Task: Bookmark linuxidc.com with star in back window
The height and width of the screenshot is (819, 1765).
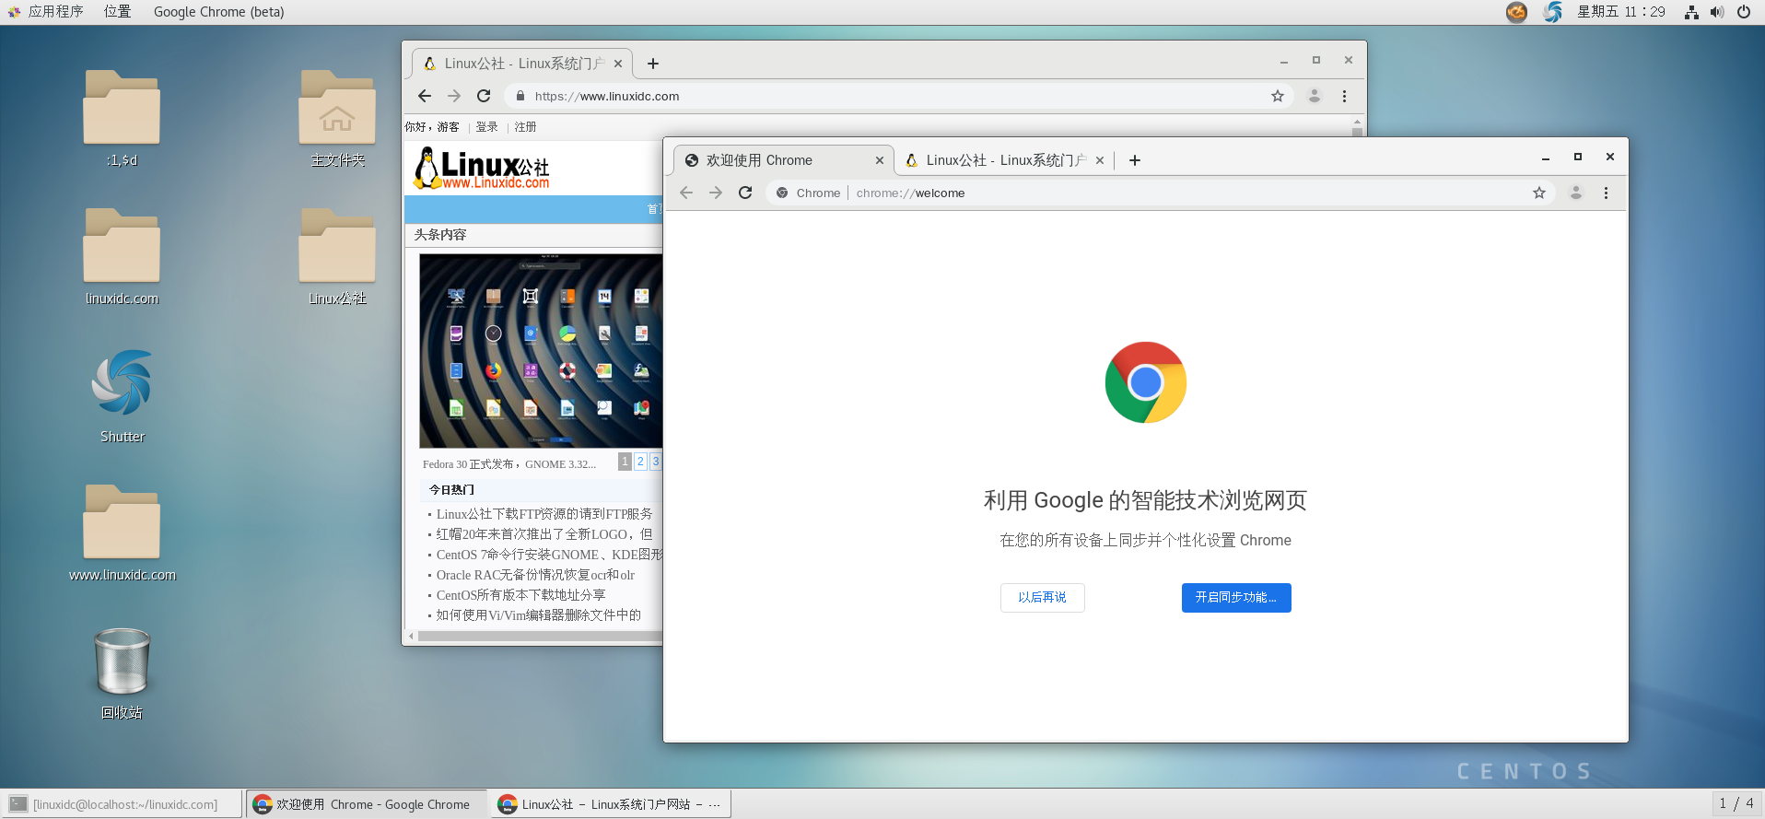Action: coord(1278,96)
